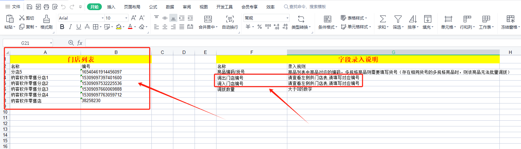The height and width of the screenshot is (149, 521).
Task: Toggle italic formatting
Action: [70, 27]
